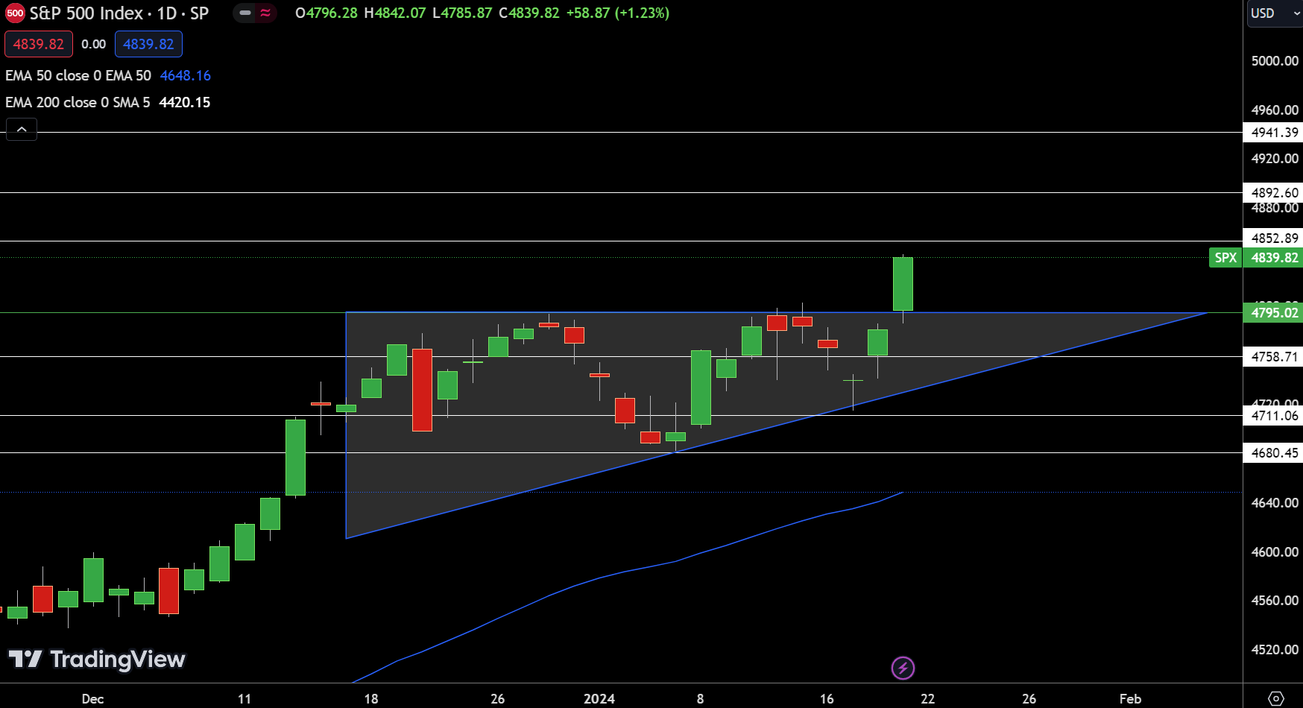This screenshot has width=1303, height=708.
Task: Click the Feb date axis label
Action: pos(1130,699)
